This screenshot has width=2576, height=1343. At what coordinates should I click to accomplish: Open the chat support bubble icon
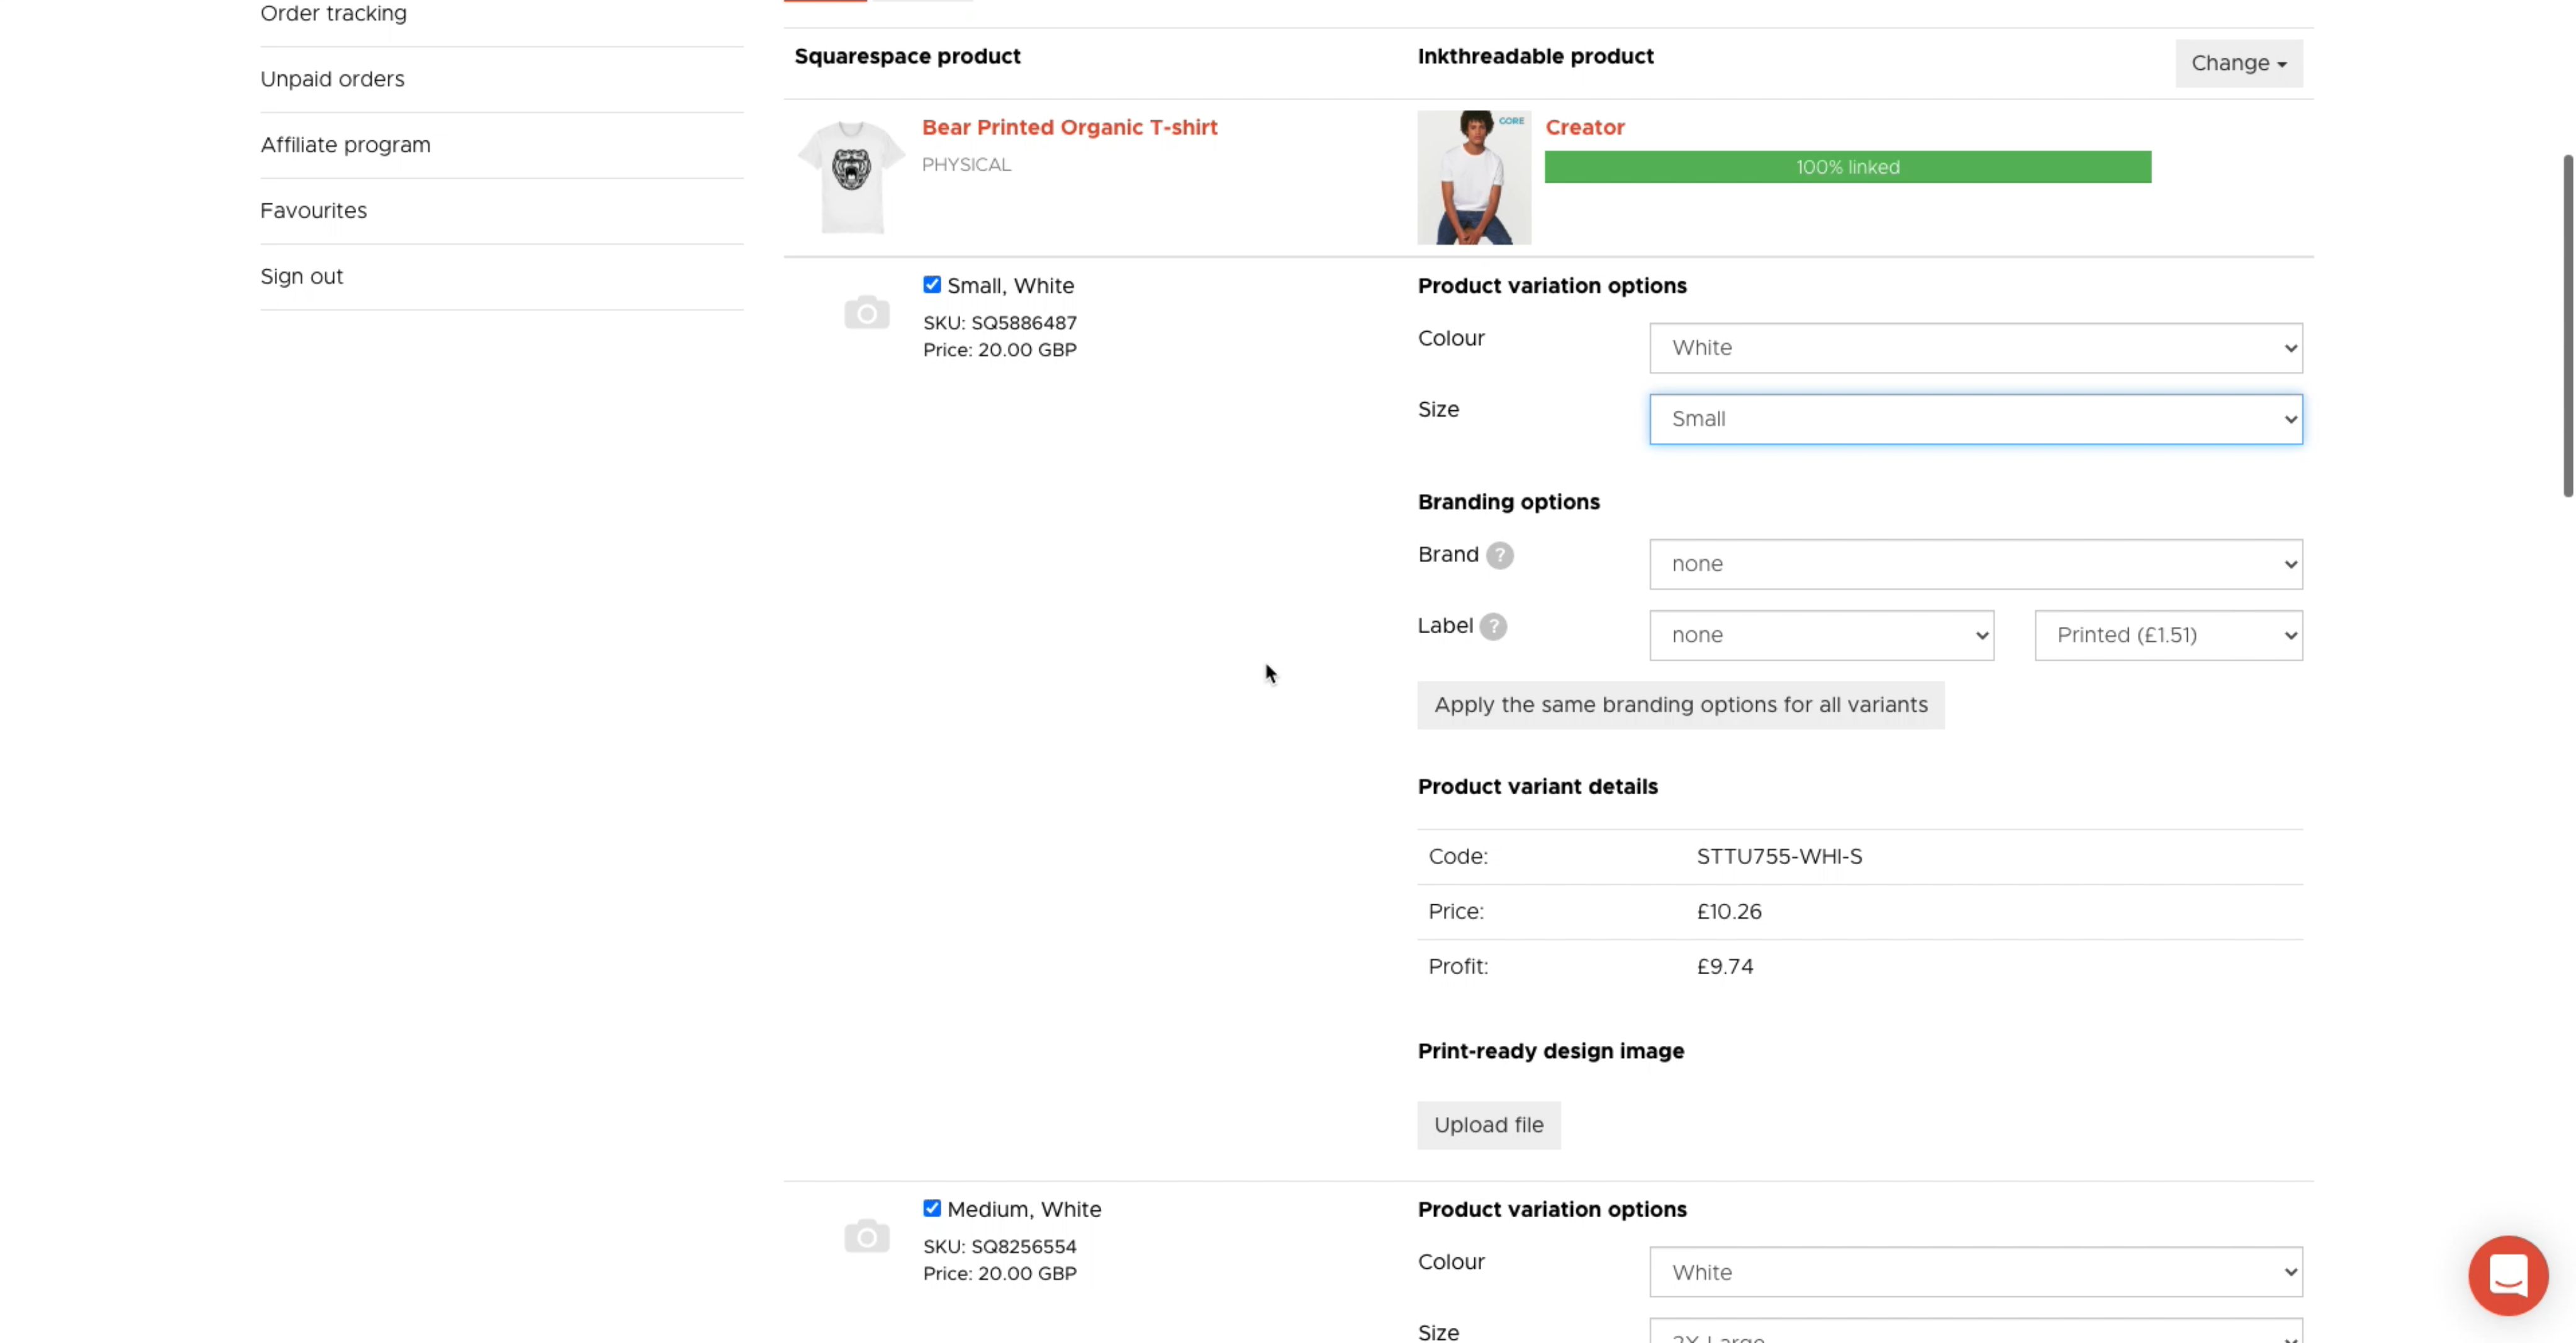(x=2507, y=1275)
